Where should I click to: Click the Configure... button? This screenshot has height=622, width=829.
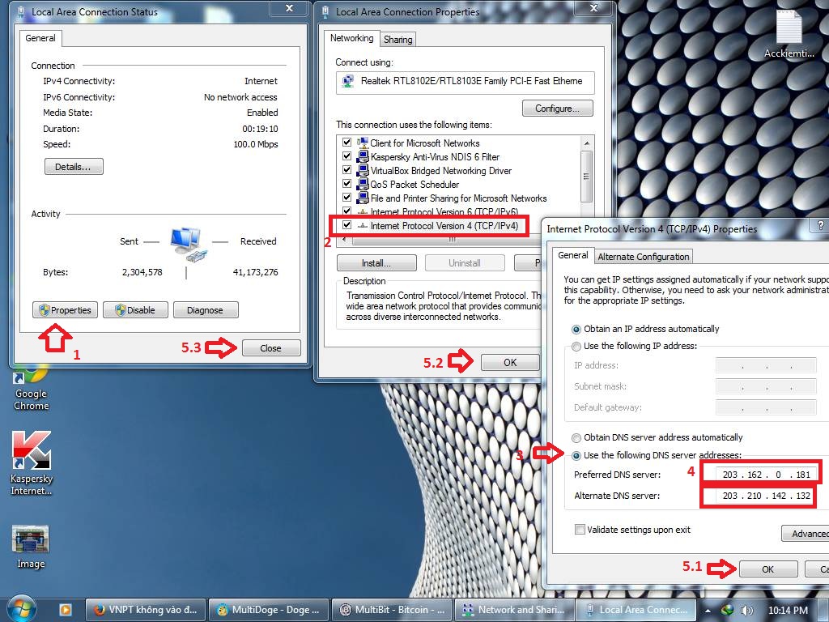tap(557, 109)
